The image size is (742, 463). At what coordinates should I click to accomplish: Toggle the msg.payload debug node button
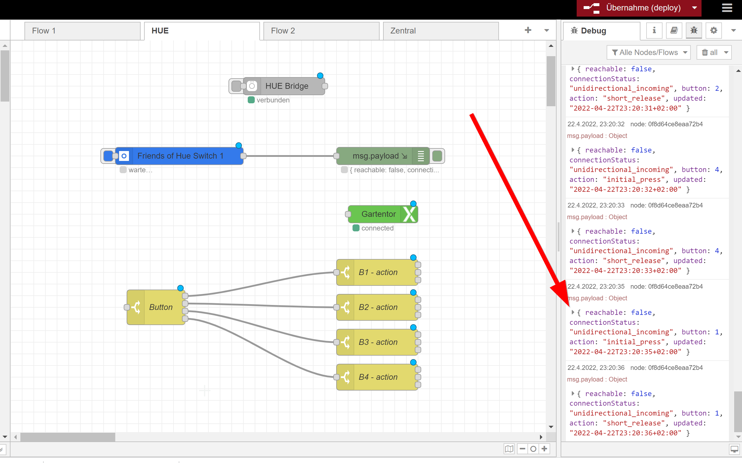pos(437,156)
